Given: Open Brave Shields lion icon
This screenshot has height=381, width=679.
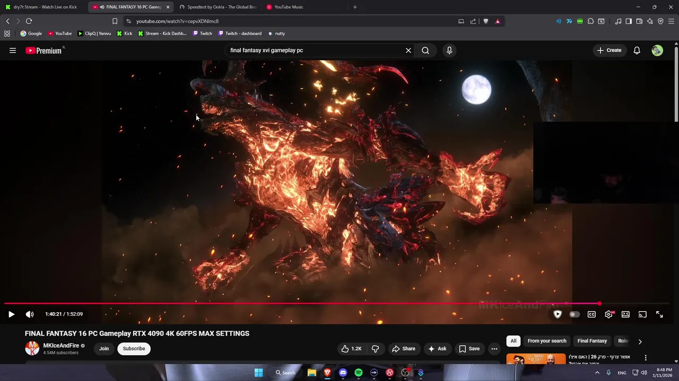Looking at the screenshot, I should click(x=485, y=21).
